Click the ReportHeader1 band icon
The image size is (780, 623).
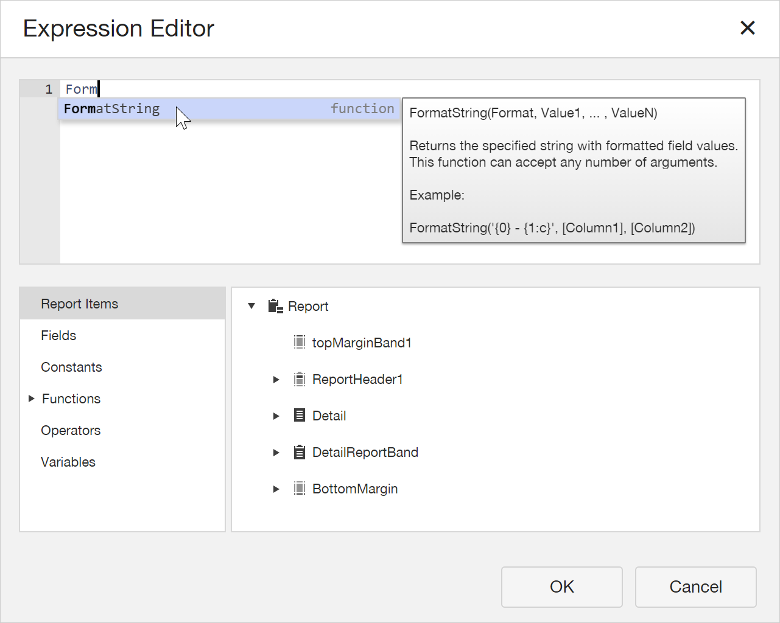pyautogui.click(x=300, y=379)
